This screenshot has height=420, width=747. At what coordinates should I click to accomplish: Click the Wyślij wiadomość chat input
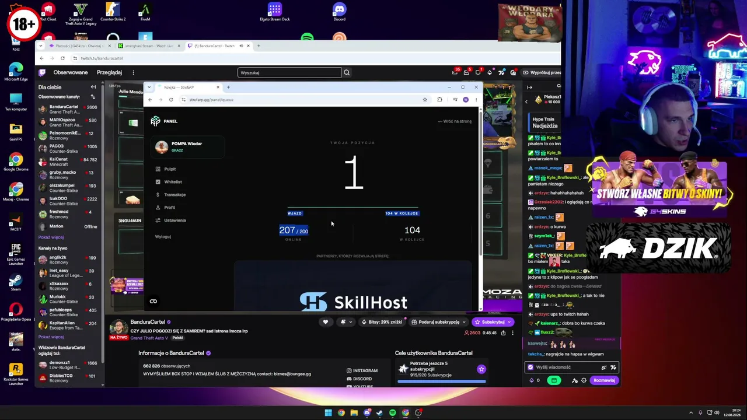pos(572,367)
